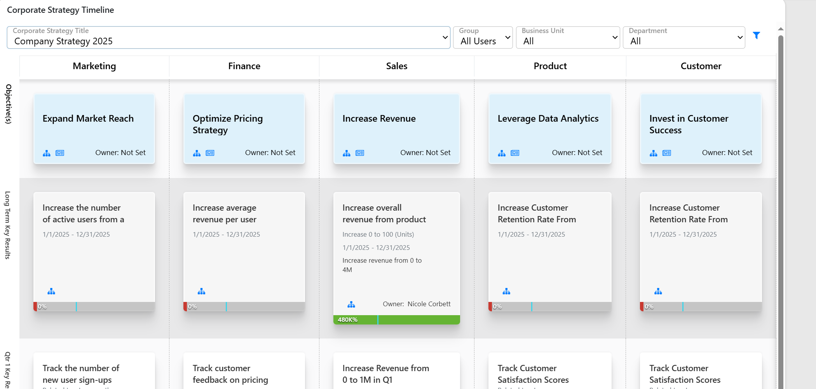Click hierarchy icon on Customer column retention rate card
Image resolution: width=816 pixels, height=389 pixels.
click(x=658, y=291)
